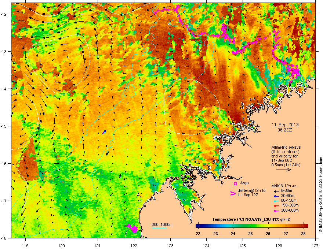Click the cyan 200 1000m contour legend line

pos(159,228)
